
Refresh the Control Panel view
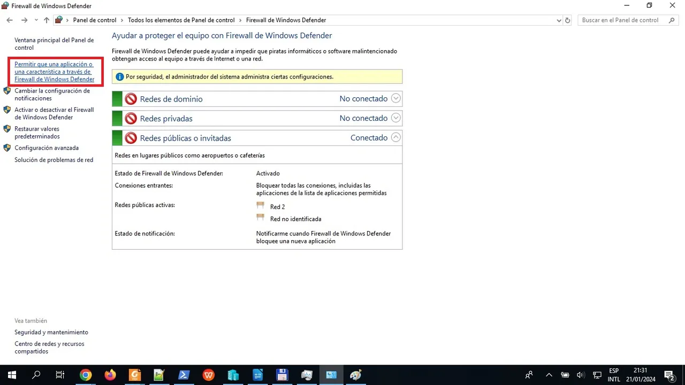568,20
